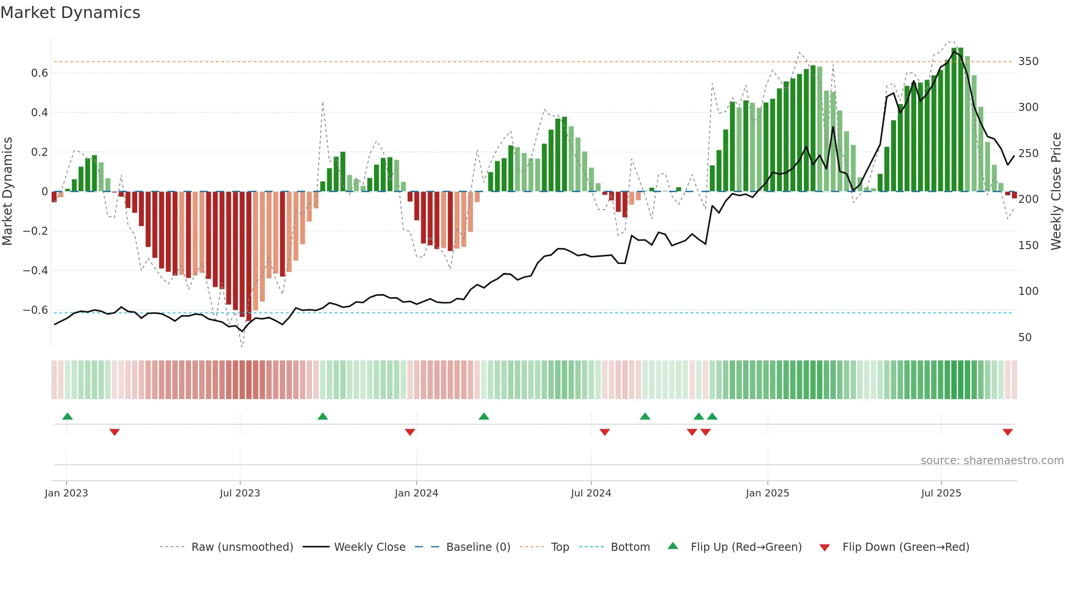Click the 100 price axis label
The image size is (1079, 606).
(x=1029, y=291)
